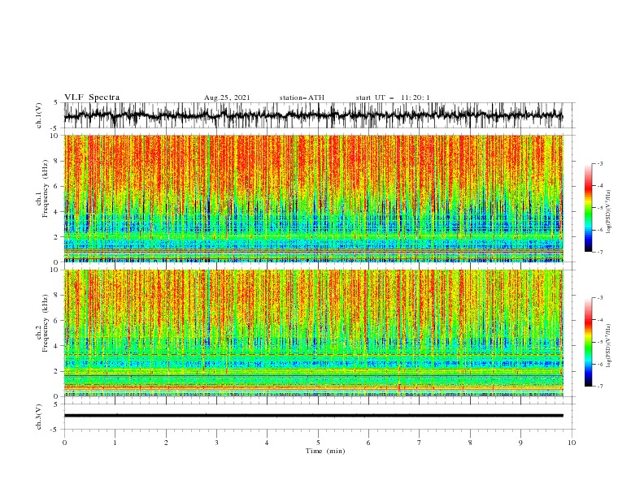Click time axis tick label "0"
This screenshot has height=497, width=644.
(x=64, y=443)
